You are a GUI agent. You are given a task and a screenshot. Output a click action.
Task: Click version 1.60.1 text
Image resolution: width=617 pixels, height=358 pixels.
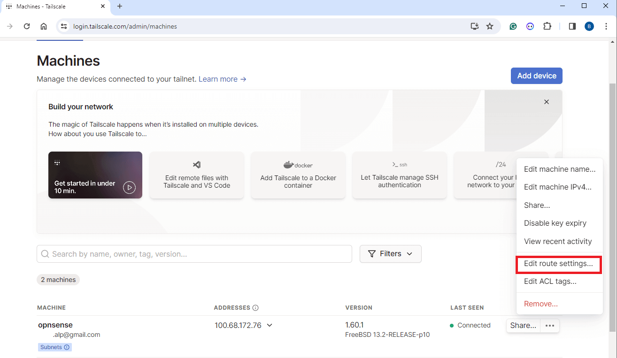[355, 325]
